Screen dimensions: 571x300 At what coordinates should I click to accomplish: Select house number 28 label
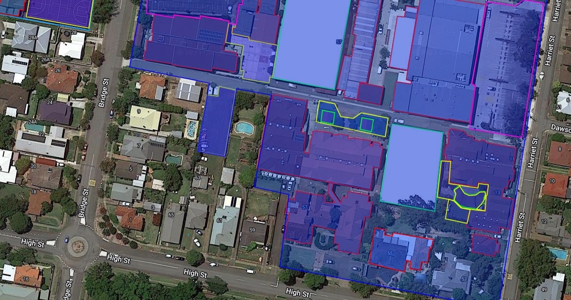[74, 33]
